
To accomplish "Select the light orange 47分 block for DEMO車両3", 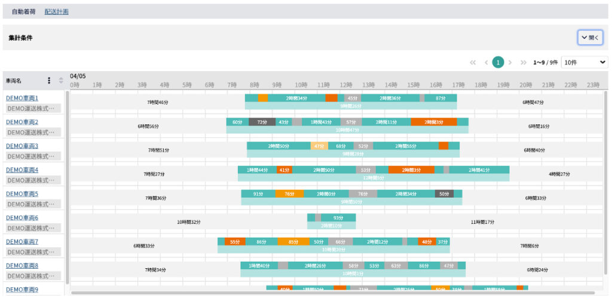I will coord(319,146).
